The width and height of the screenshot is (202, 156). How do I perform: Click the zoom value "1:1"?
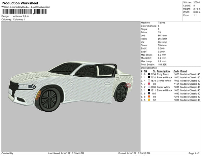pos(195,15)
